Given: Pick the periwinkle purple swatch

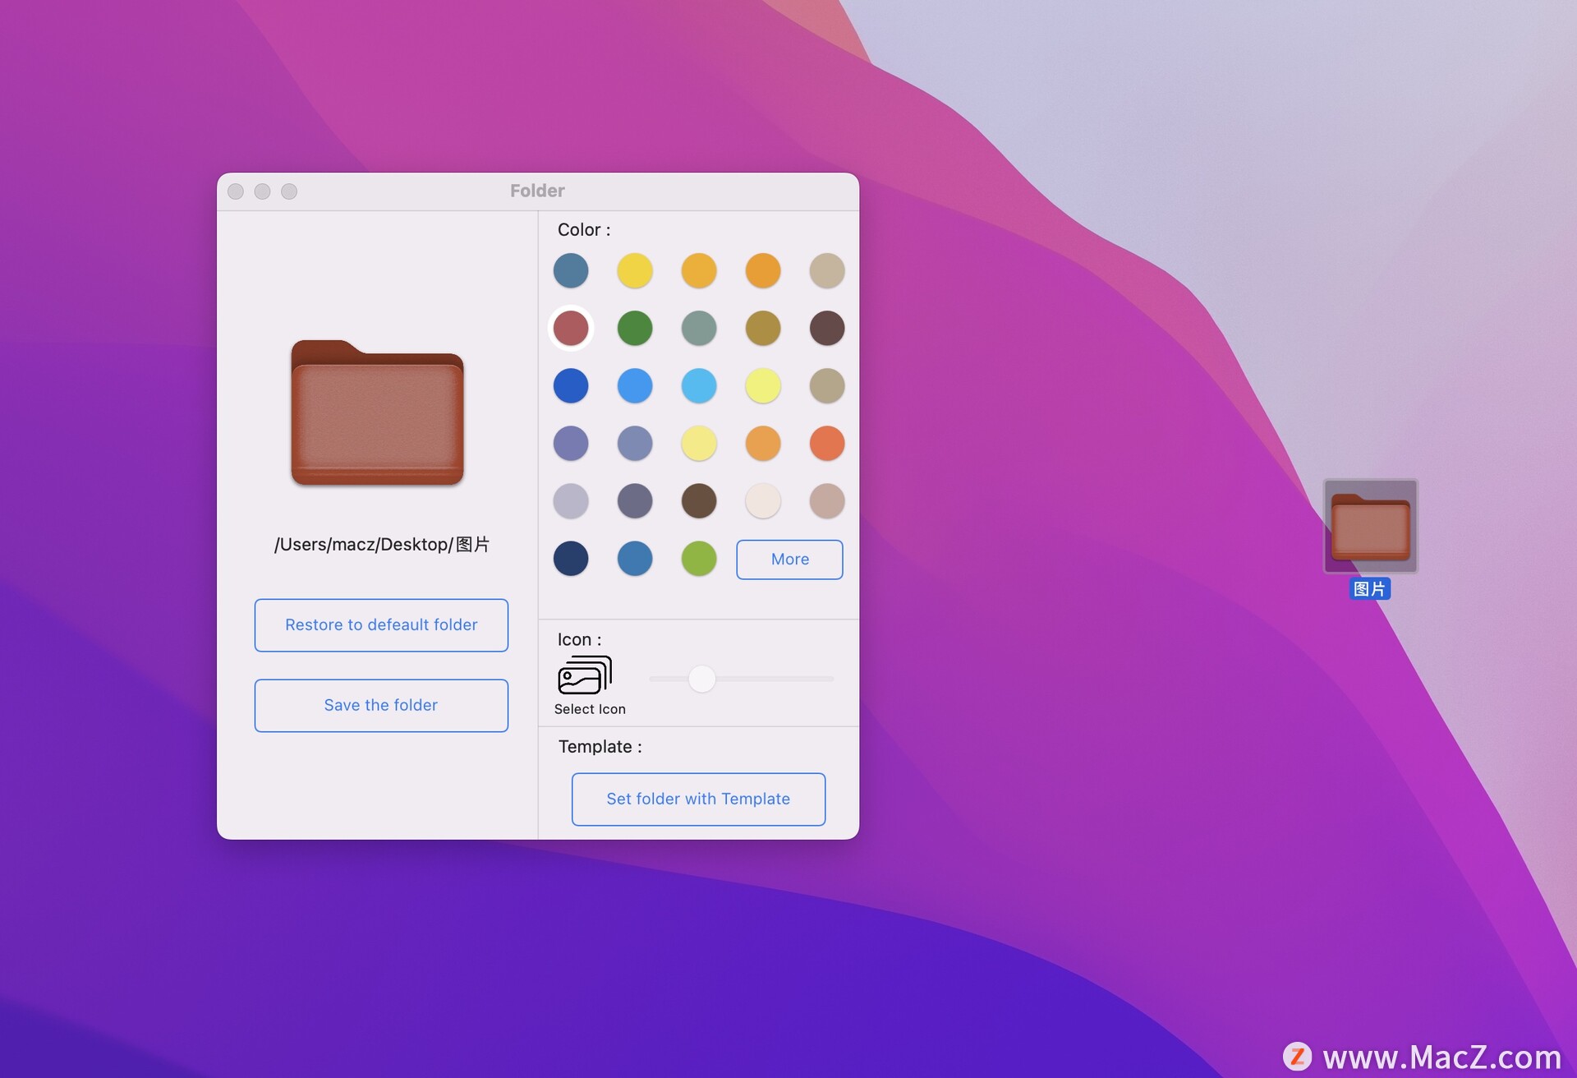Looking at the screenshot, I should click(571, 443).
